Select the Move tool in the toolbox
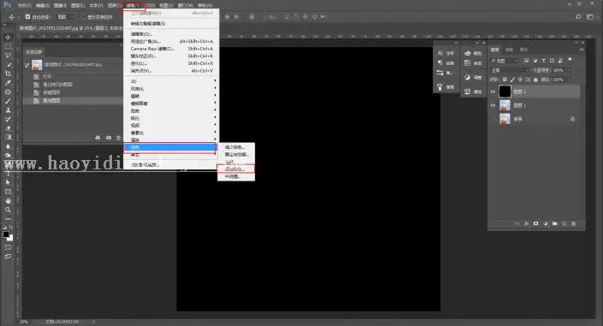This screenshot has height=326, width=603. [x=8, y=38]
